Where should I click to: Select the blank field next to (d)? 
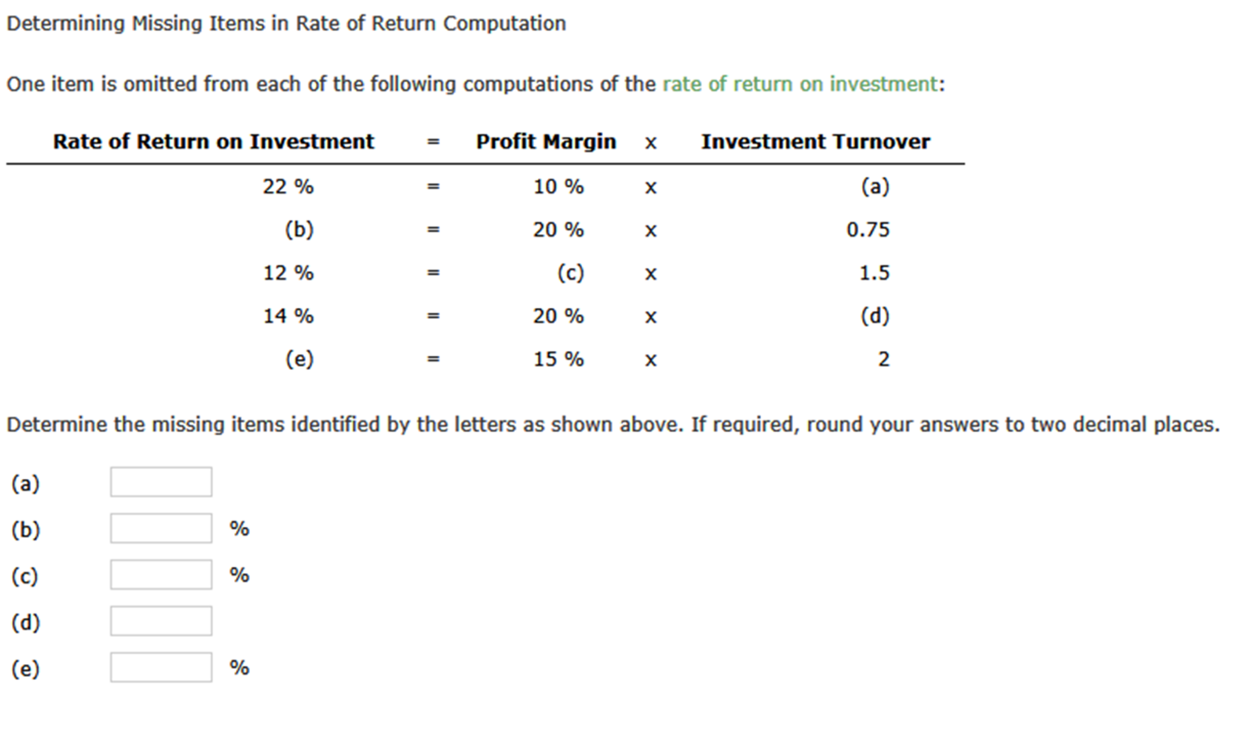(x=160, y=620)
